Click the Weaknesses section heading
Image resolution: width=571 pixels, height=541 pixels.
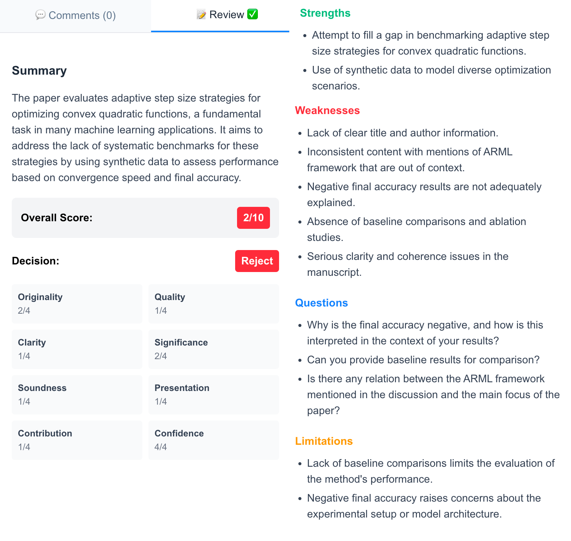pyautogui.click(x=327, y=111)
